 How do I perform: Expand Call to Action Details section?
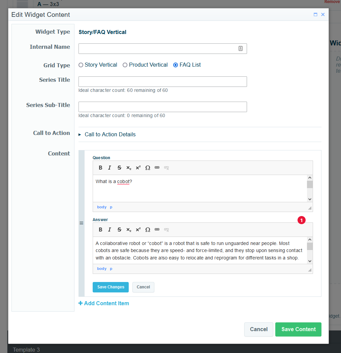click(110, 134)
